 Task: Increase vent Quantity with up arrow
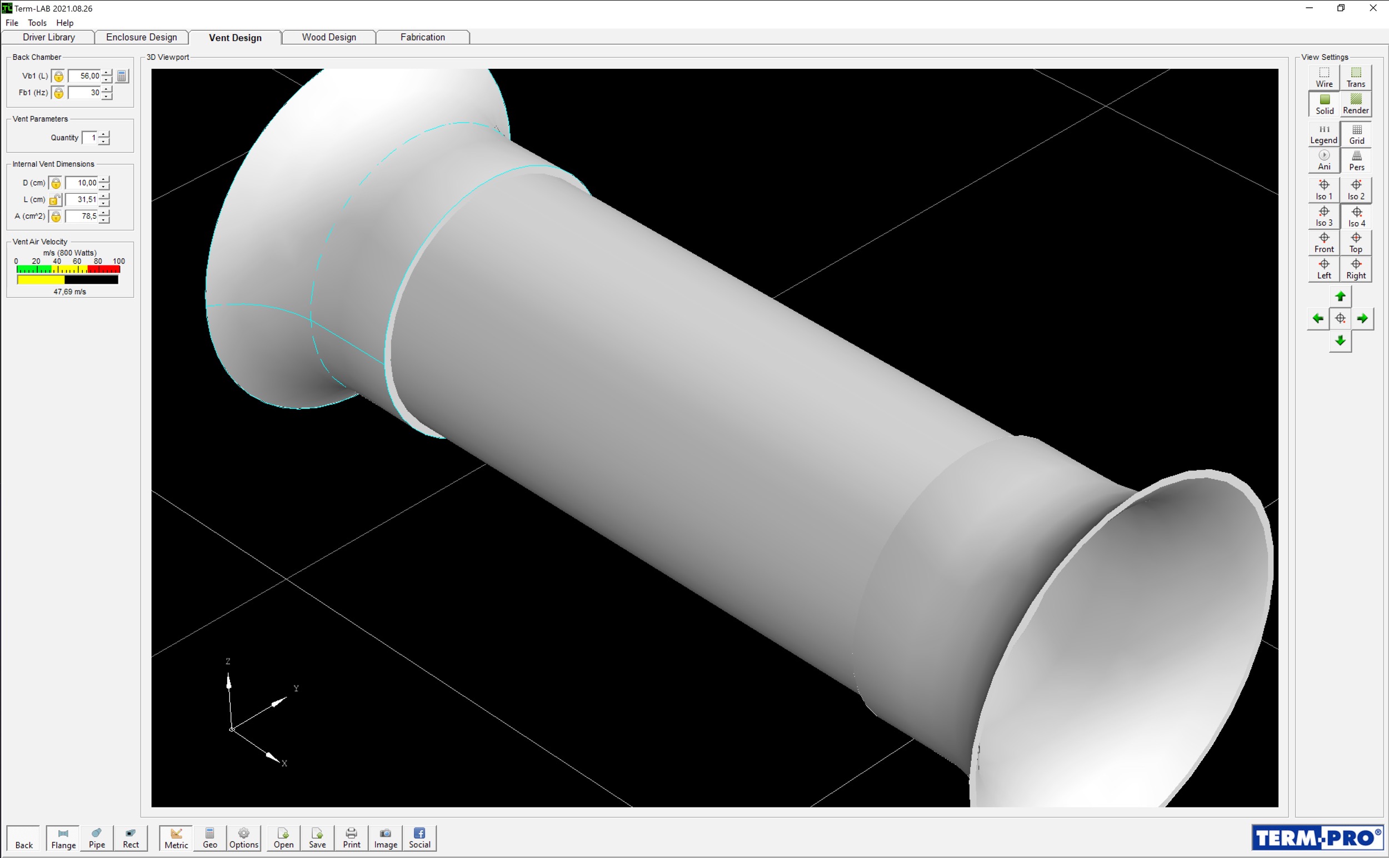(x=104, y=134)
